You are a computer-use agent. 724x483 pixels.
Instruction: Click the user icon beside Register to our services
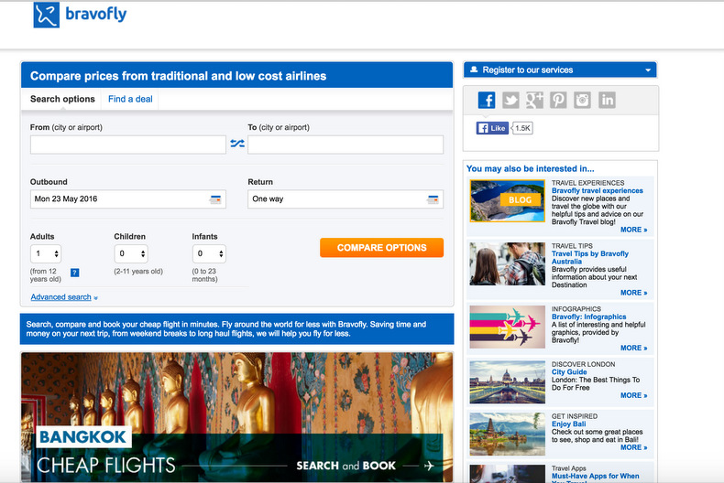point(474,70)
